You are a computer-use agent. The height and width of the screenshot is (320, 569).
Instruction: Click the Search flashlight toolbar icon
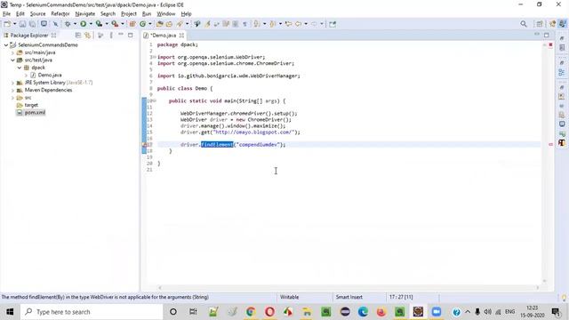[x=180, y=24]
